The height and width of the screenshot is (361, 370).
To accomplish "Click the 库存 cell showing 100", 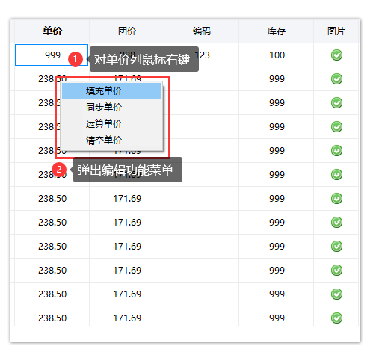I will pyautogui.click(x=277, y=55).
